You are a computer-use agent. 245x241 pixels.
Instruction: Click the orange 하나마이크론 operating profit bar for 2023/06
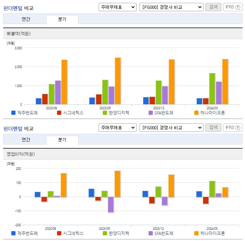64,185
